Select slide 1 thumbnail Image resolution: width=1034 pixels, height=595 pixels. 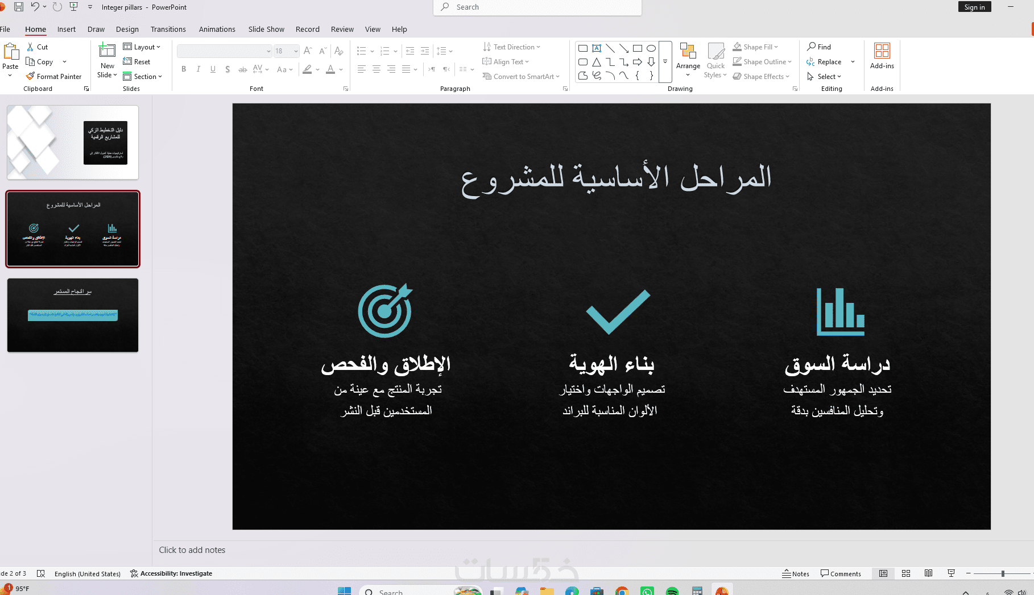click(73, 143)
